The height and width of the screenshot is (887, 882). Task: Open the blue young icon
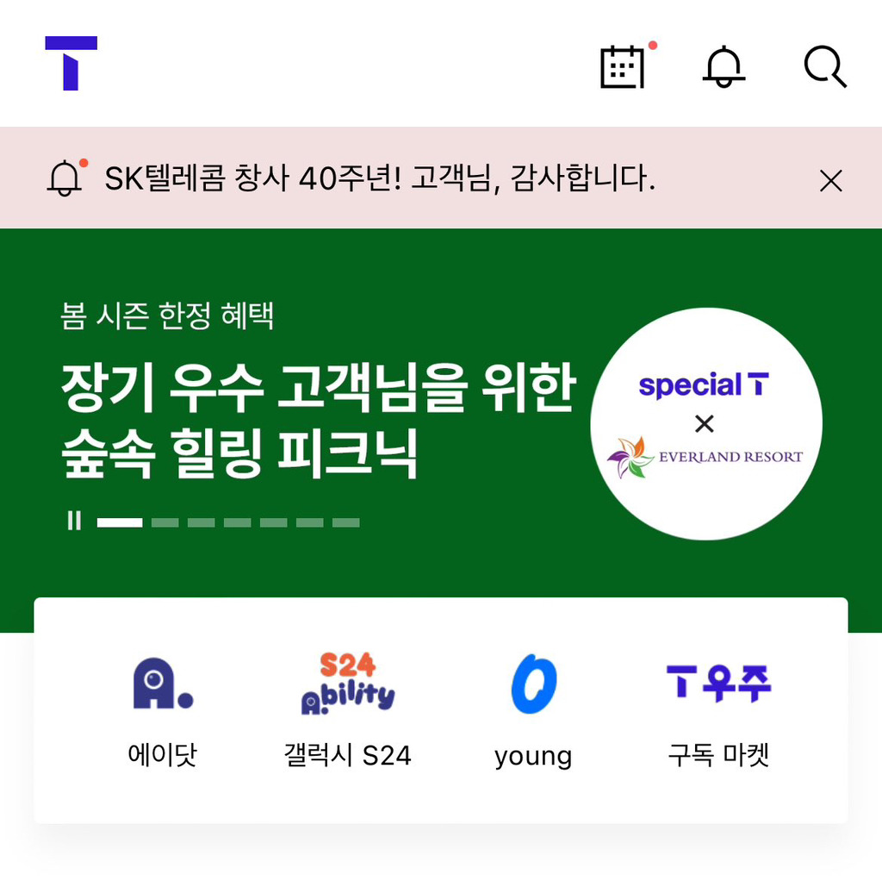[534, 684]
